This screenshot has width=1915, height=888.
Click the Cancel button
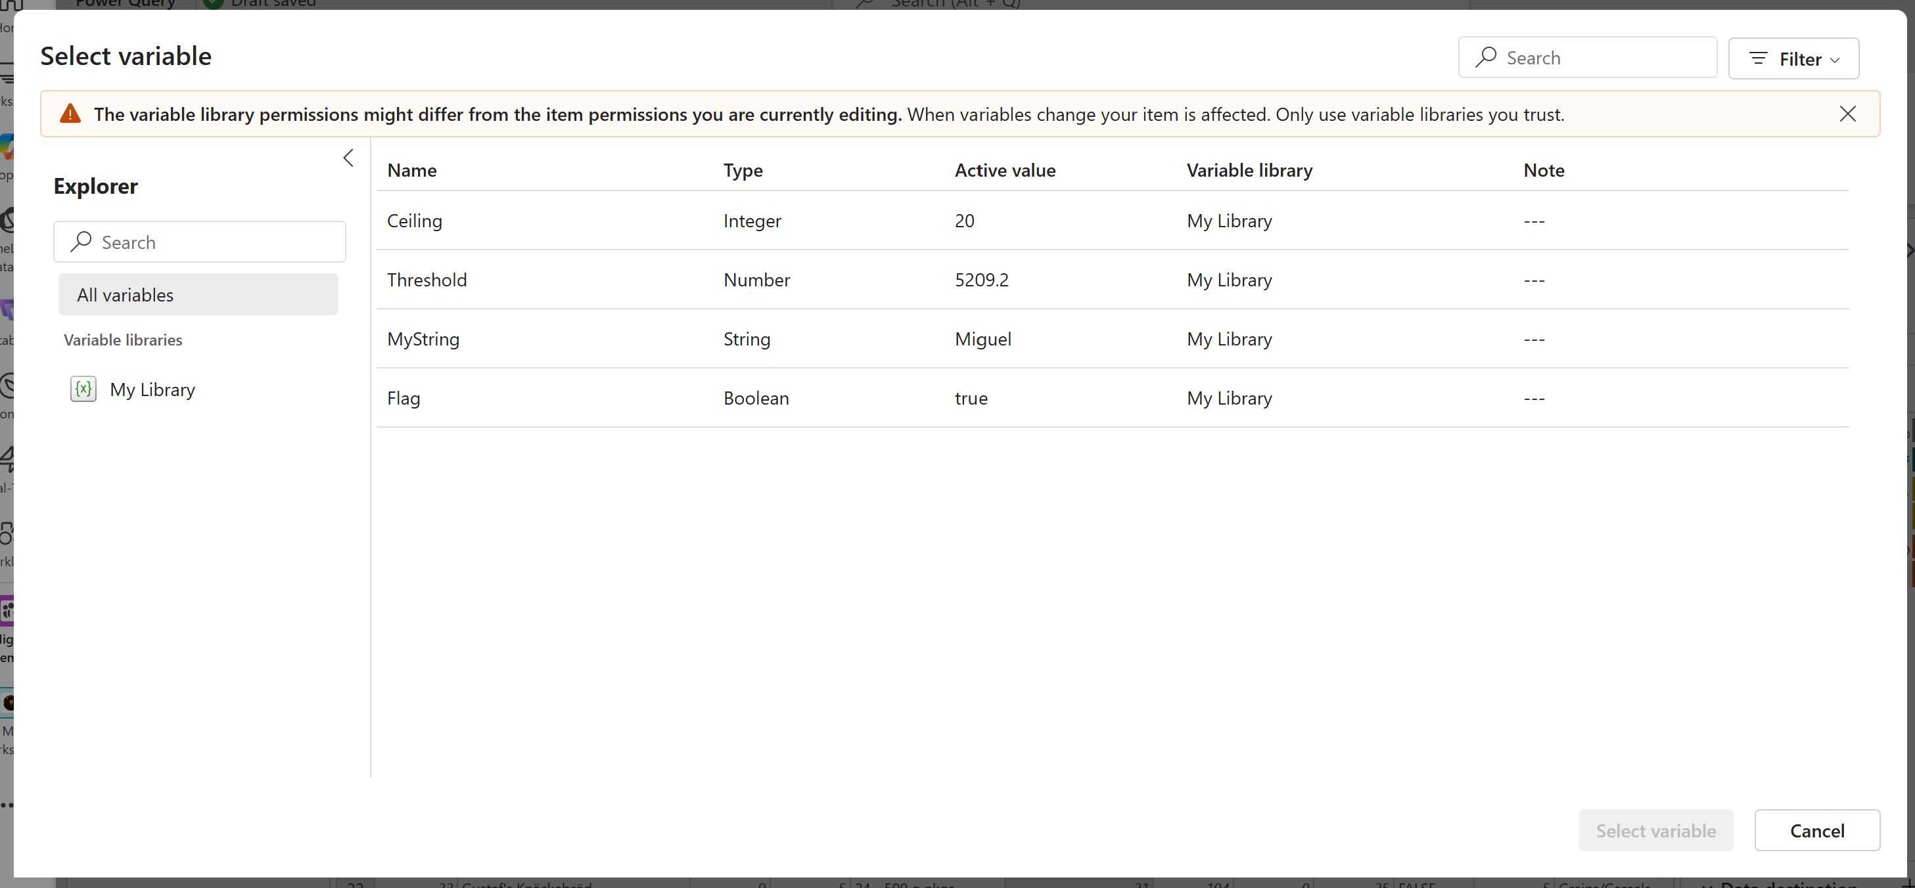1817,830
